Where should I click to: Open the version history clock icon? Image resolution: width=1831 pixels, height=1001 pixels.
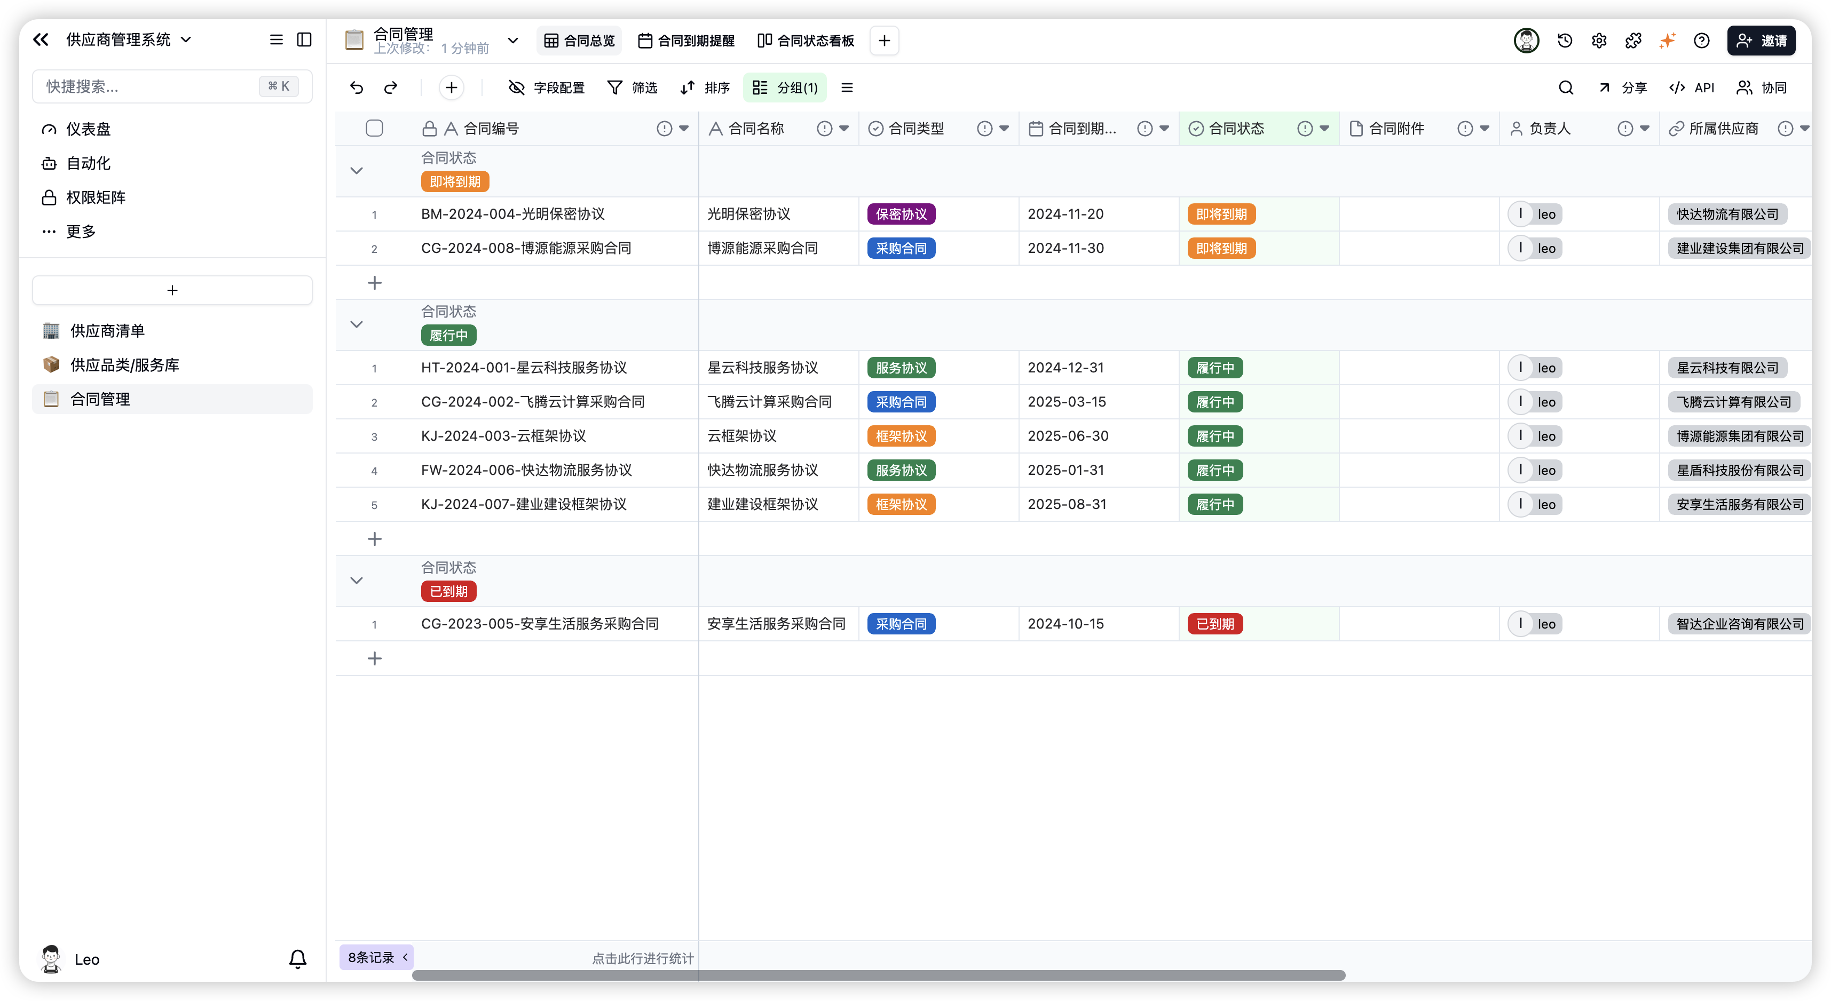pyautogui.click(x=1565, y=41)
